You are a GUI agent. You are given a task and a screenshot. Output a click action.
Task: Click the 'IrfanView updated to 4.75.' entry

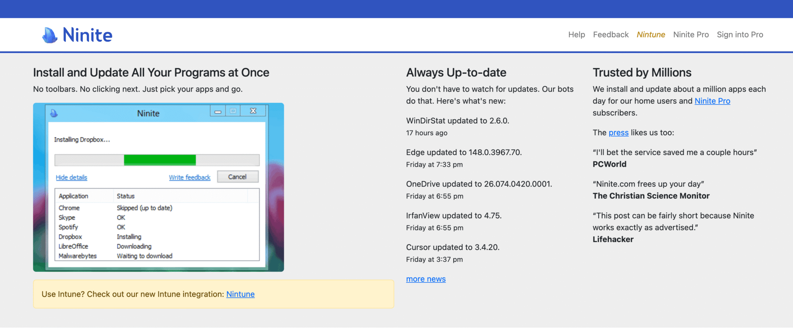coord(454,216)
